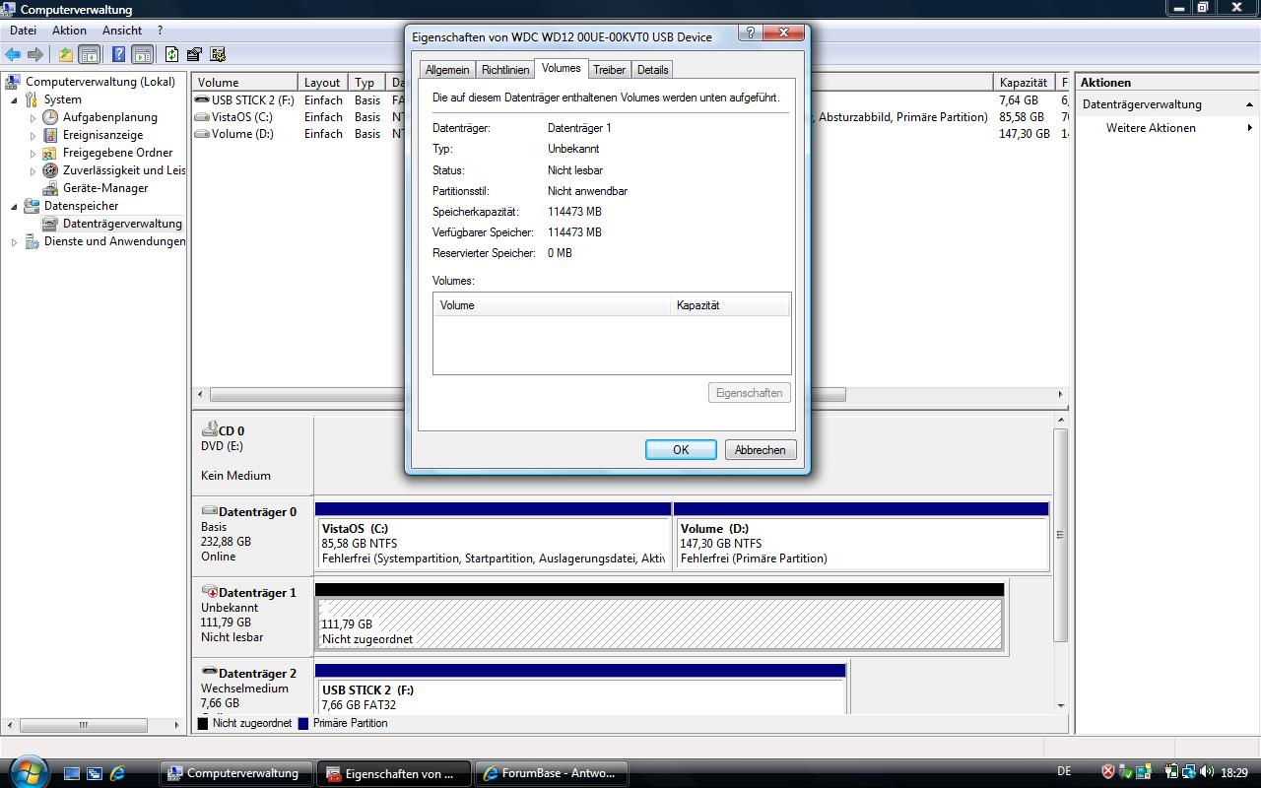Click the greyed-out Eigenschaften button in the dialog

coord(750,393)
